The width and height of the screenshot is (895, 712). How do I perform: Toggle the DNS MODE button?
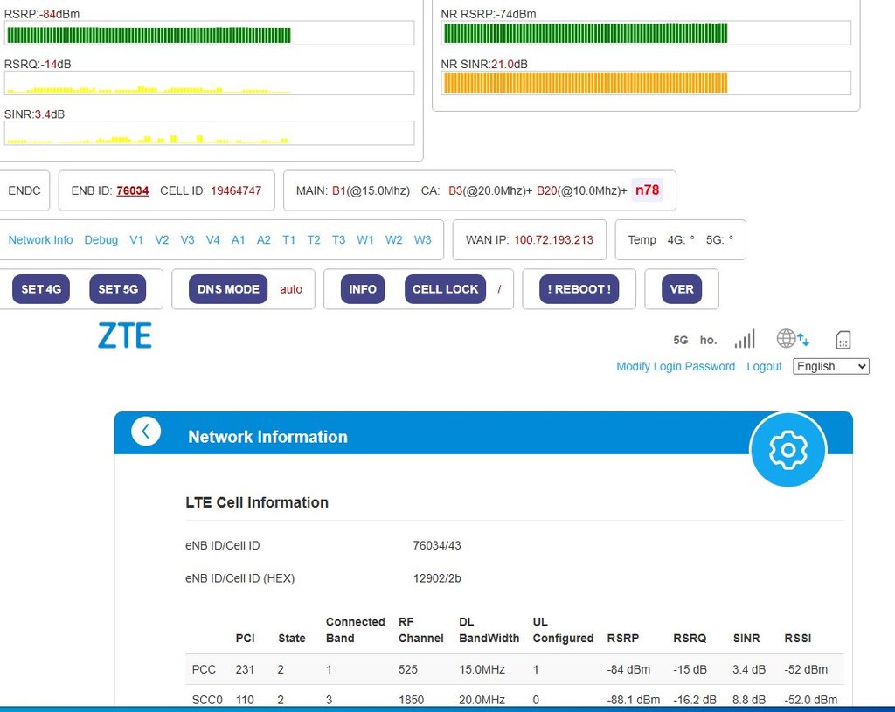pyautogui.click(x=228, y=289)
